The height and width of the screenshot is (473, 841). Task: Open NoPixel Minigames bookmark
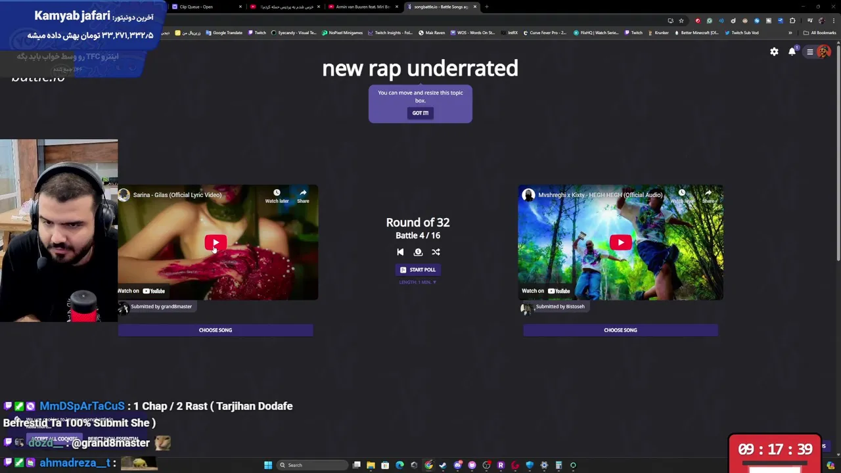click(342, 32)
